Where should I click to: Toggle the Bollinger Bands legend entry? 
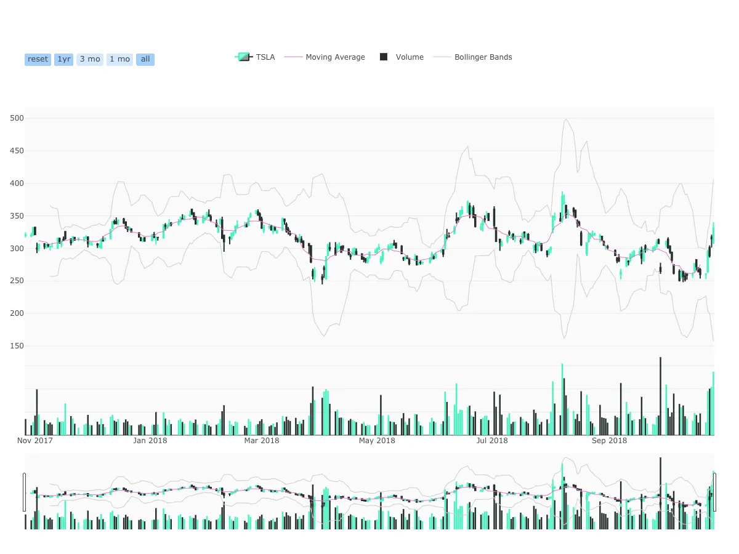[472, 57]
